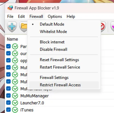Uncheck the iTunes checkbox
This screenshot has height=113, width=114.
pos(8,110)
